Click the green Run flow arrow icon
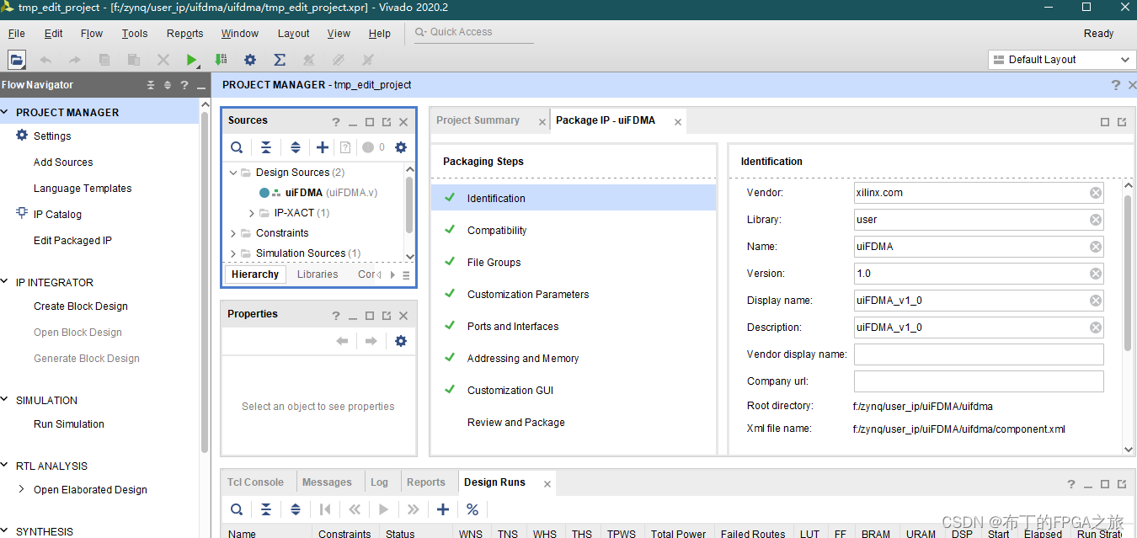The height and width of the screenshot is (538, 1137). [192, 60]
